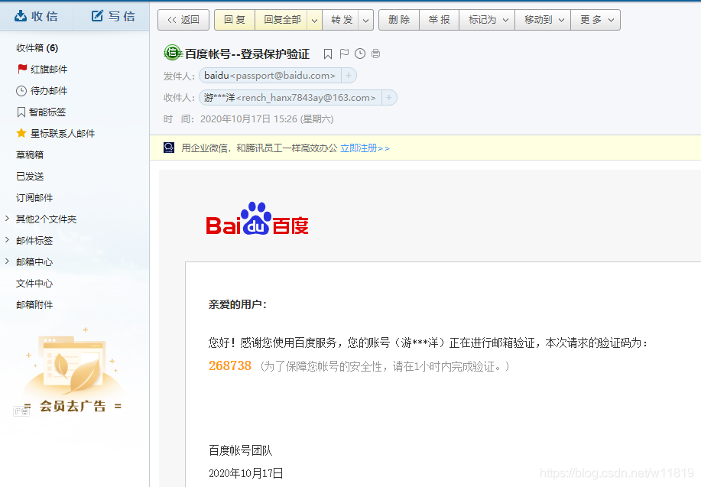701x487 pixels.
Task: Click the 会员去广告 ad banner
Action: click(x=73, y=372)
